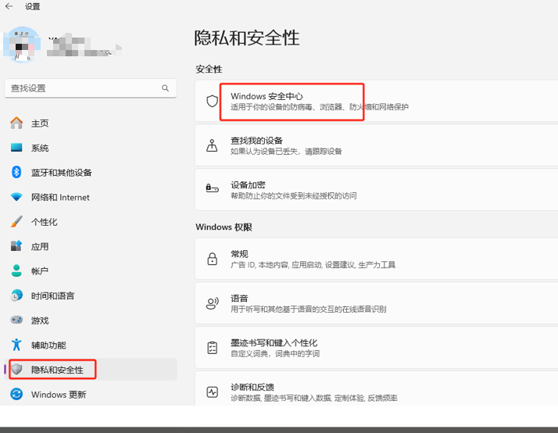Click the 帐户 person icon

click(16, 270)
